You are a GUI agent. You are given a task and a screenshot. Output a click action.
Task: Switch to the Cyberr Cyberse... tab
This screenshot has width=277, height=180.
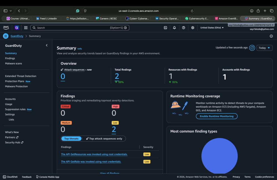pyautogui.click(x=137, y=18)
